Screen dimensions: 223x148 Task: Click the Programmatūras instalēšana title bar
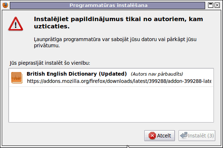pyautogui.click(x=107, y=5)
